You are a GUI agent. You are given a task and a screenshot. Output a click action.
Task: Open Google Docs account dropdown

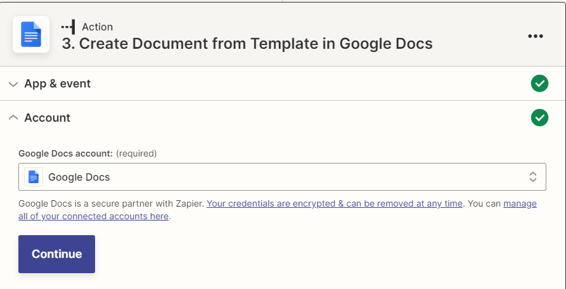coord(282,177)
